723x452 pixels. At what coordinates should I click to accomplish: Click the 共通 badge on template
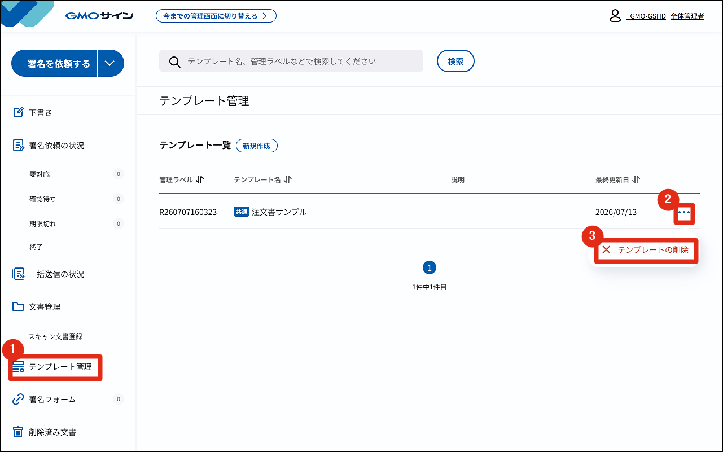click(x=241, y=212)
